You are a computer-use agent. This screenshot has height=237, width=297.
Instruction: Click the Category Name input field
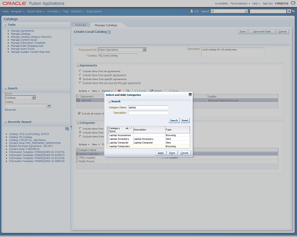[x=148, y=107]
